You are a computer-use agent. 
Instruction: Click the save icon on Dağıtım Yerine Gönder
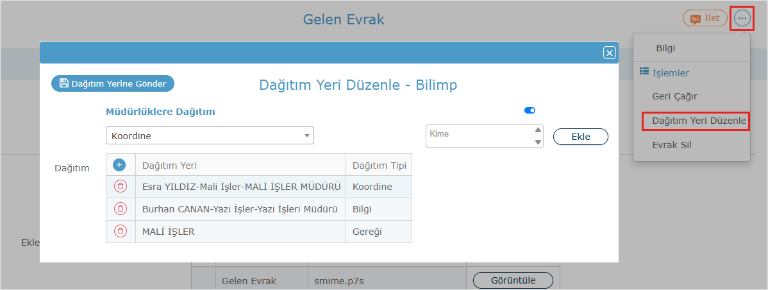[63, 83]
